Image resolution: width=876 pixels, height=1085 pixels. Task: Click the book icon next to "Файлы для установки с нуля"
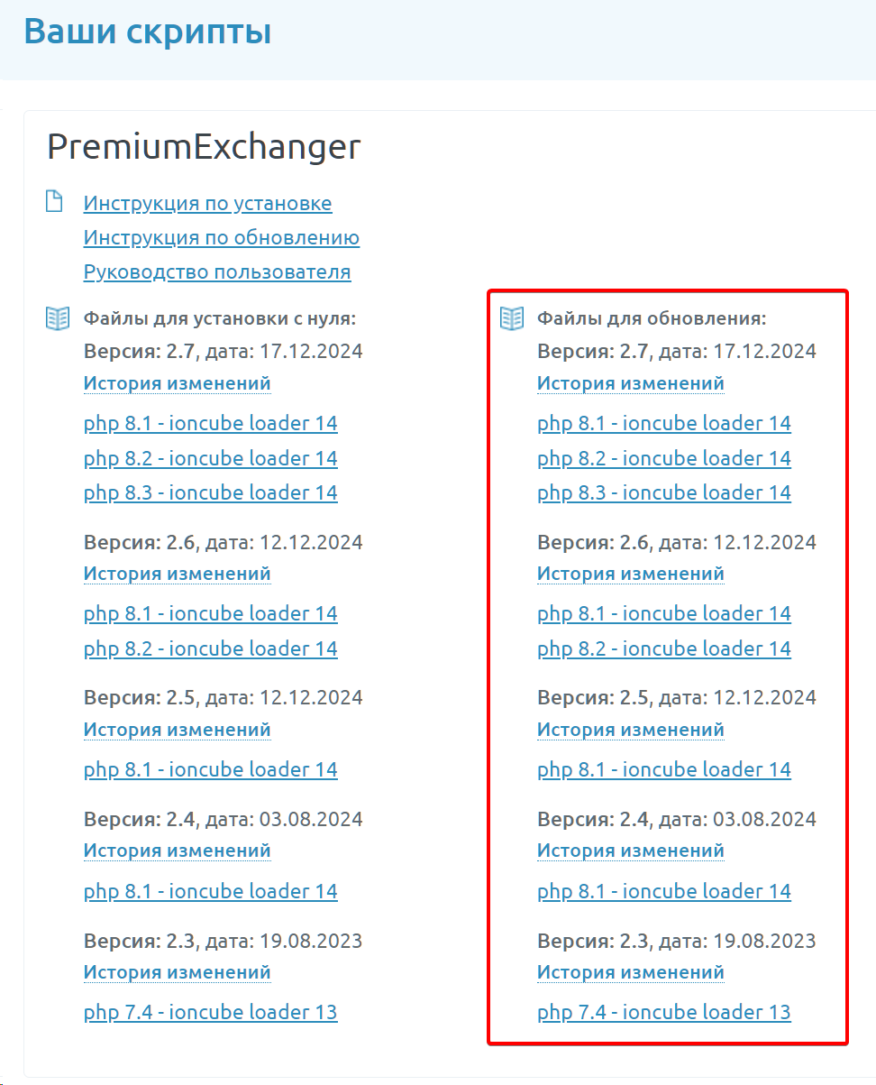pos(58,317)
